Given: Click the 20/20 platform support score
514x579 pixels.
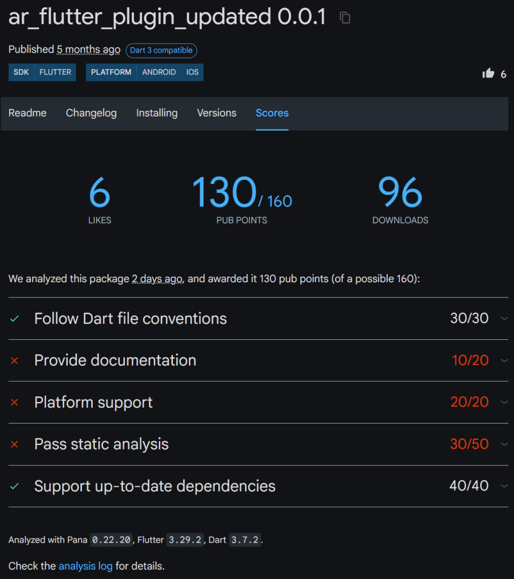Looking at the screenshot, I should (x=470, y=402).
